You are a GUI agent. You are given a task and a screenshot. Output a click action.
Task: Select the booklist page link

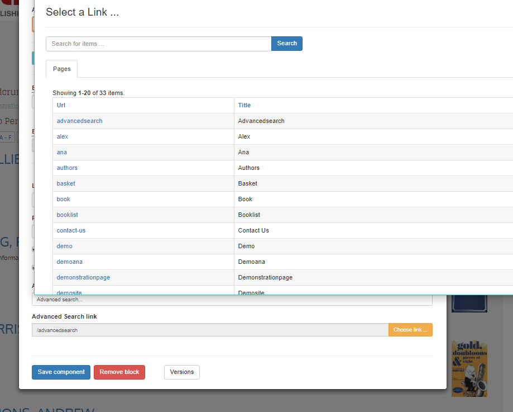click(x=67, y=215)
